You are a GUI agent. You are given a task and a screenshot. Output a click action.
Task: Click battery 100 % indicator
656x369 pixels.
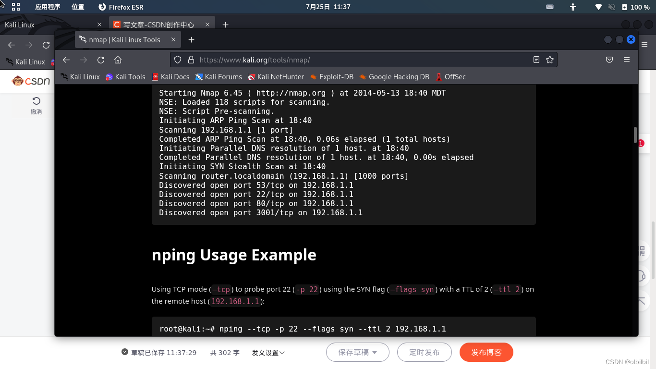[x=635, y=7]
